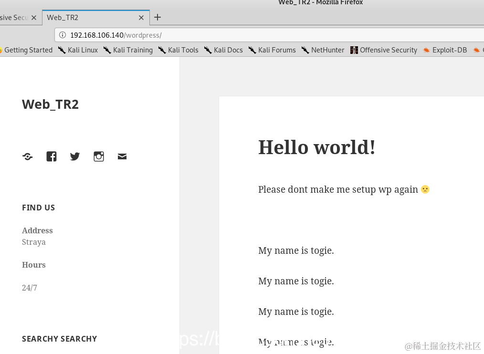Open the Offensive Security bookmark
Viewport: 484px width, 354px height.
[x=384, y=50]
